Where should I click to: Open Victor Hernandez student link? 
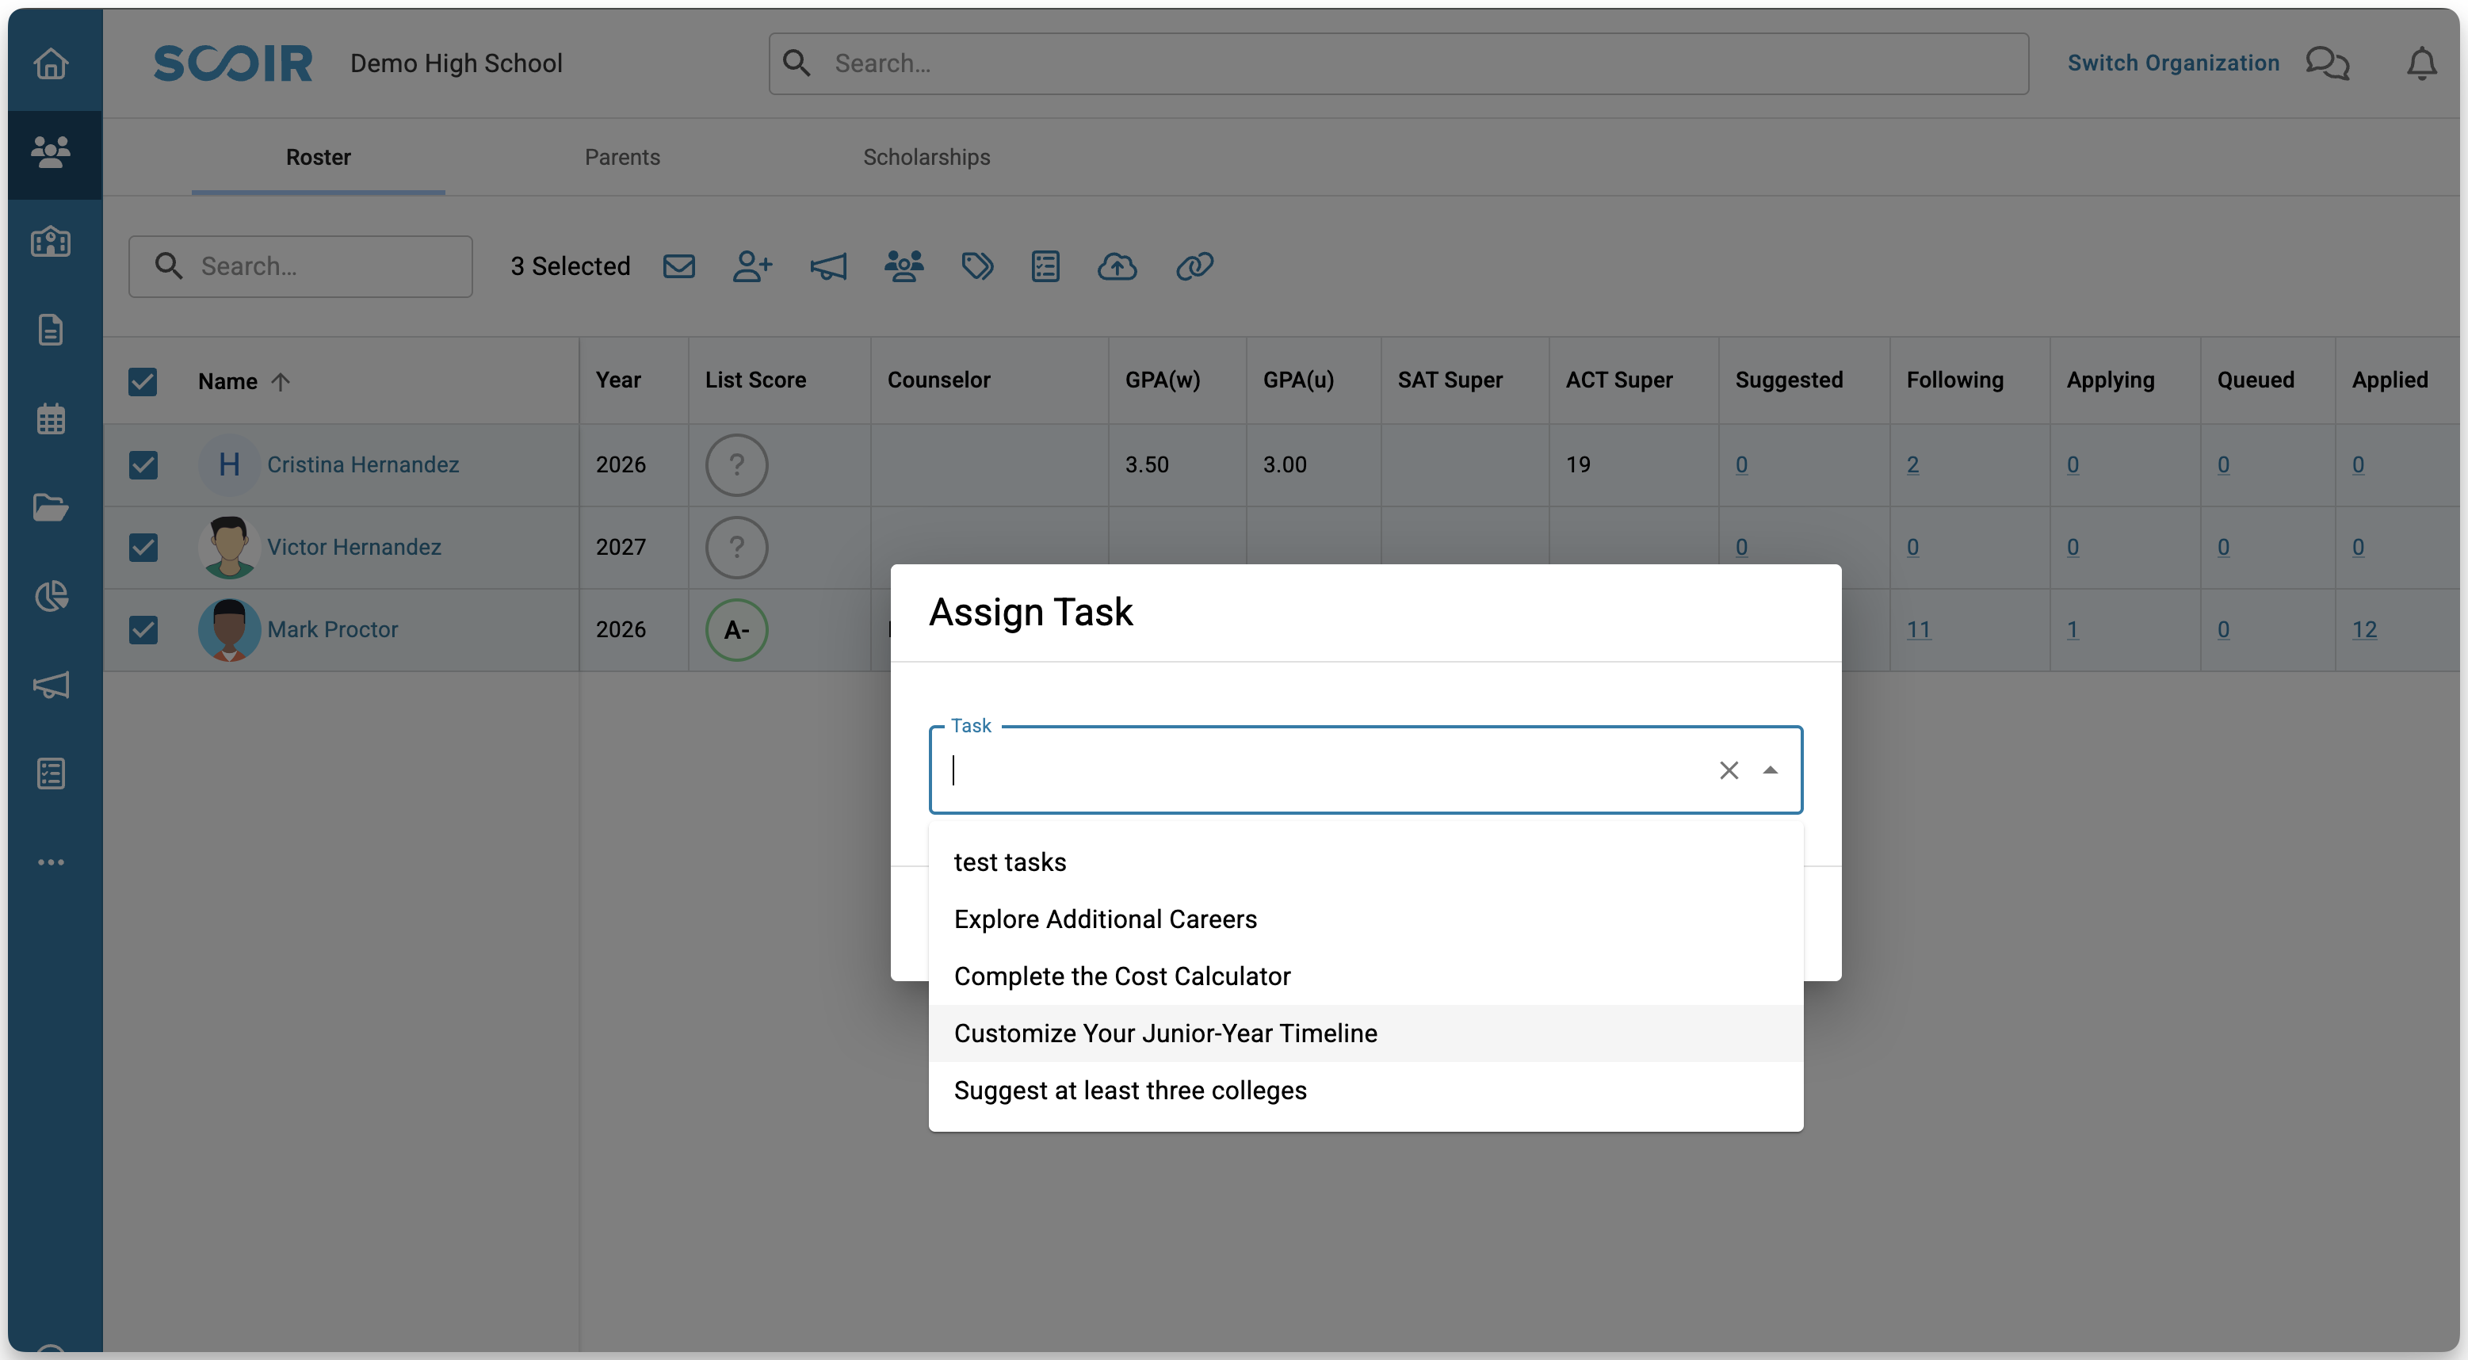[353, 547]
